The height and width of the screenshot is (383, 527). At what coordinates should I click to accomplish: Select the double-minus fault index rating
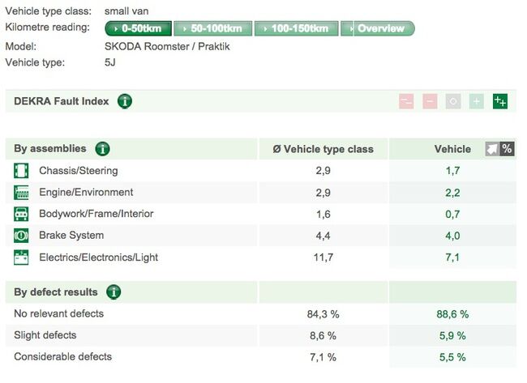[x=406, y=101]
